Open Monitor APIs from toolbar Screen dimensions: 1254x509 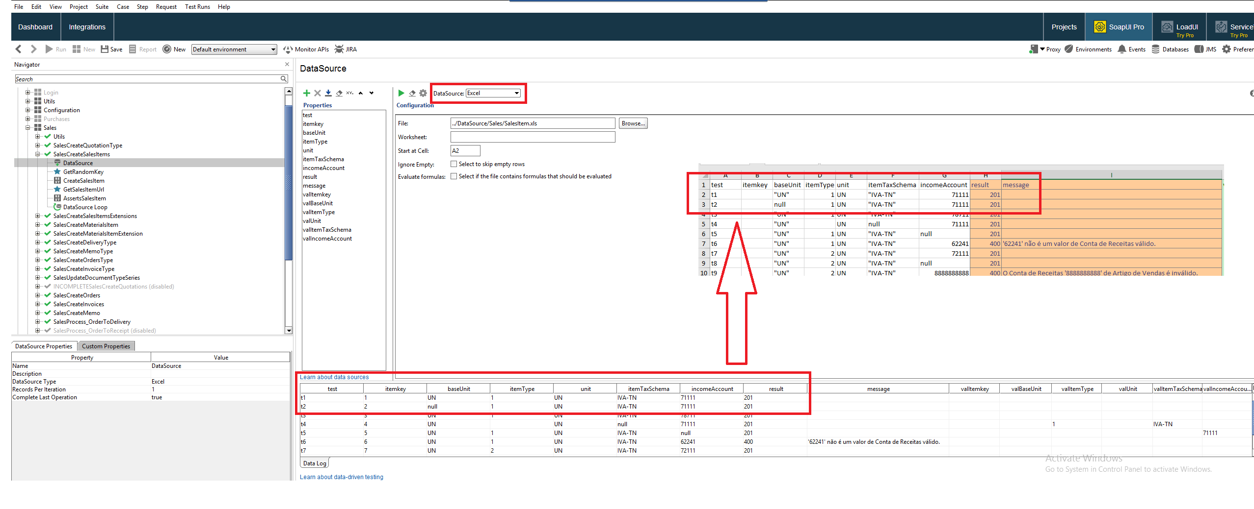pyautogui.click(x=306, y=49)
